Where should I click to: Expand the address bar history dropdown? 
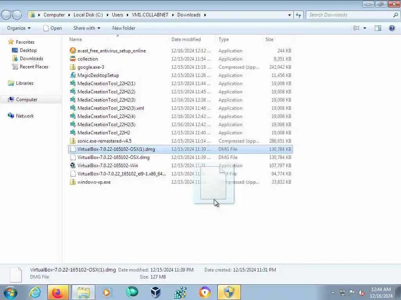[289, 15]
